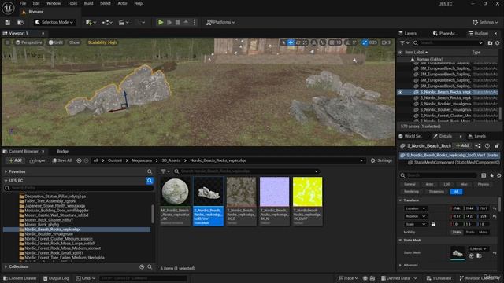Click Import in Content Browser
Screen dimensions: 504x283
38,160
